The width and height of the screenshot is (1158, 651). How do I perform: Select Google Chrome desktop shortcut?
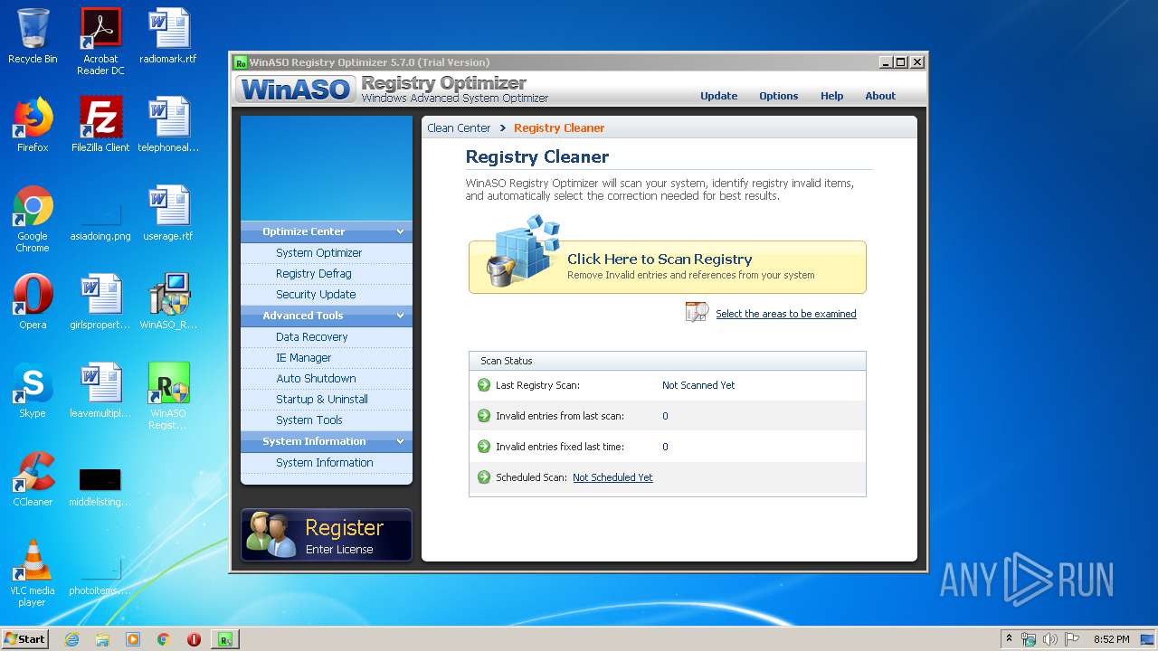(33, 219)
